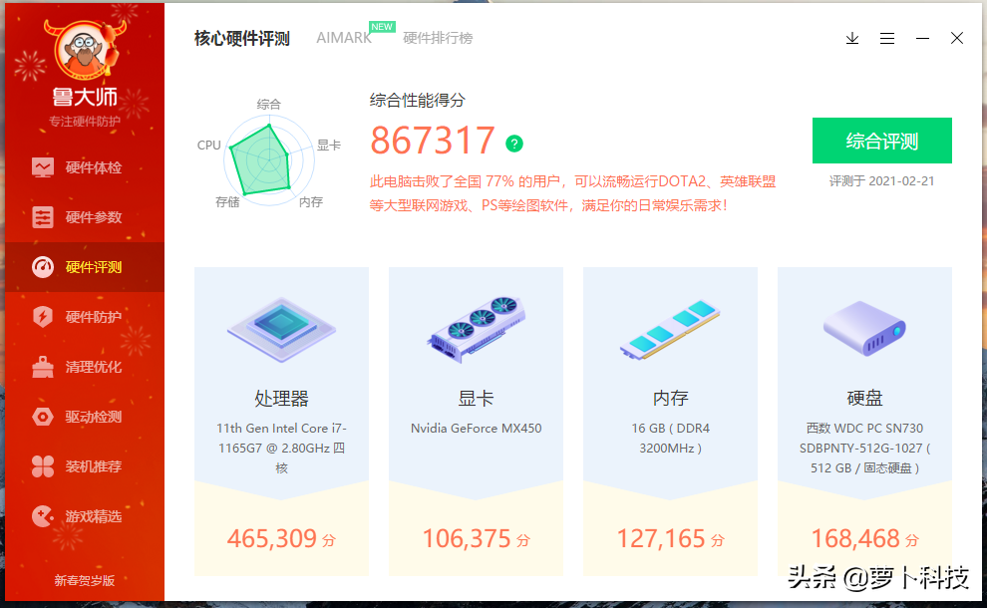Click the 游戏精选 pac-man icon
Image resolution: width=987 pixels, height=608 pixels.
(x=43, y=516)
